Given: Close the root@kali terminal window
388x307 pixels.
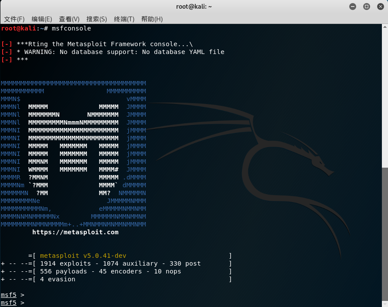Looking at the screenshot, I should pos(380,7).
